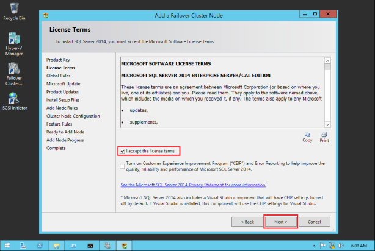The image size is (375, 251).
Task: Launch PowerShell from the taskbar
Action: tap(40, 246)
